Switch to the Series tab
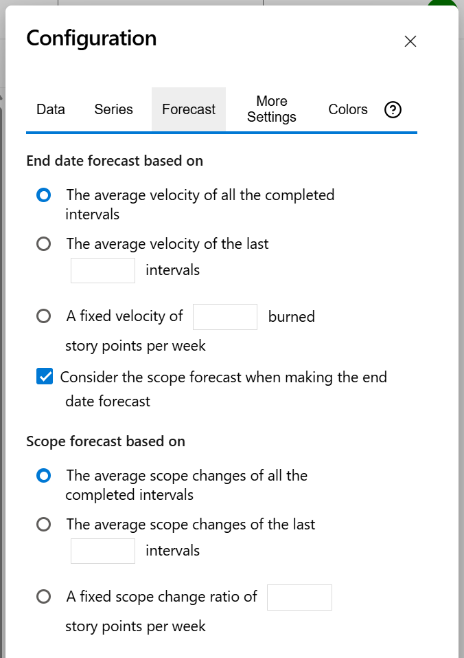 [x=113, y=109]
